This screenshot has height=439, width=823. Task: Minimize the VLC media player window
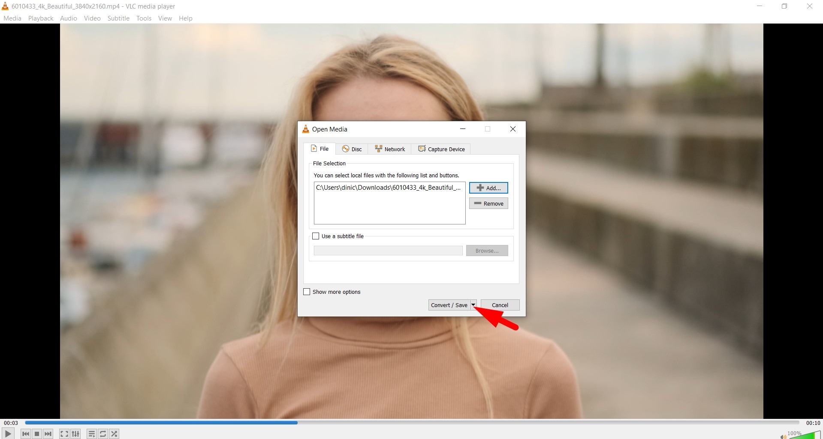point(760,6)
